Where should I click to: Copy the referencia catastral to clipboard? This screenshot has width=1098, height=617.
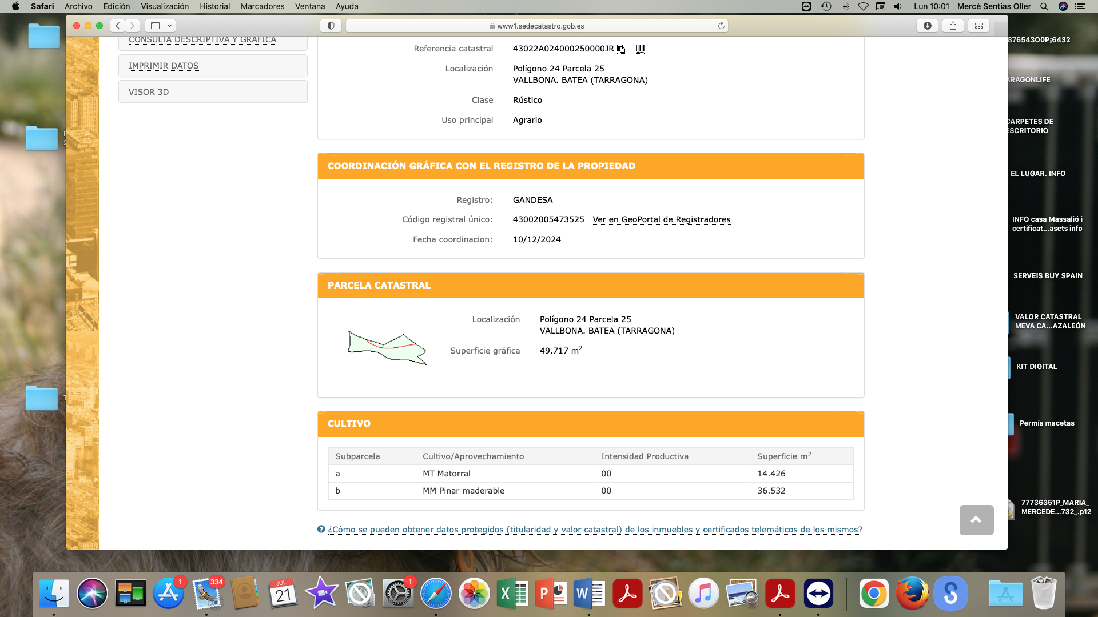(621, 49)
